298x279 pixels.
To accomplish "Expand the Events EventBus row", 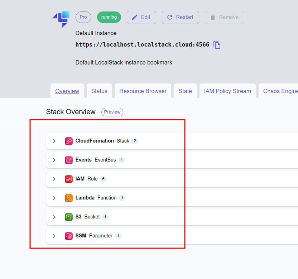I will coord(54,160).
